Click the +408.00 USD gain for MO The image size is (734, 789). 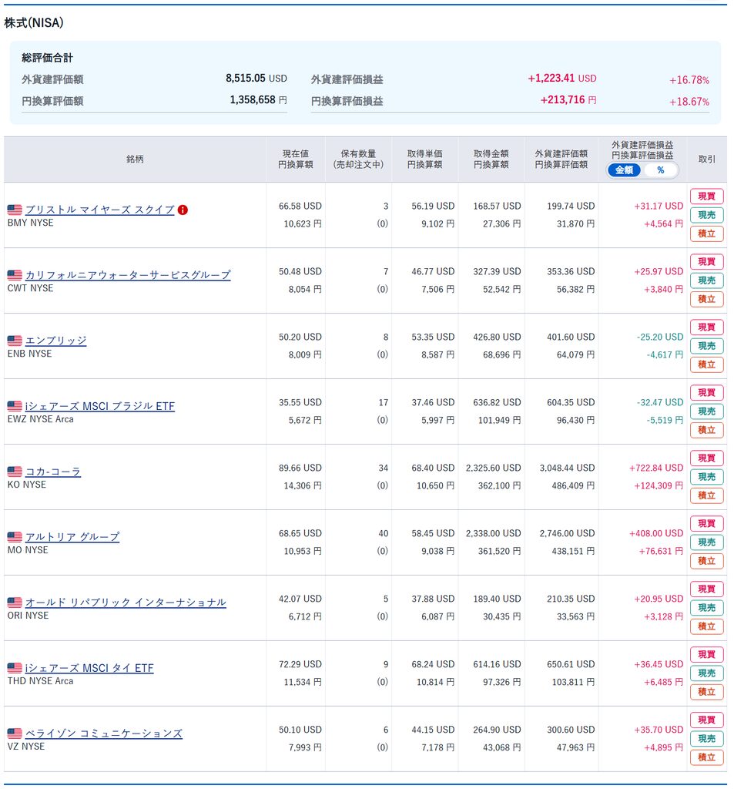[x=656, y=533]
